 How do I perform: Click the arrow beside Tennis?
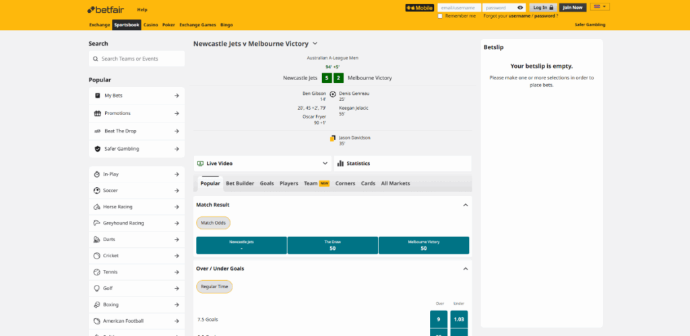pyautogui.click(x=177, y=272)
